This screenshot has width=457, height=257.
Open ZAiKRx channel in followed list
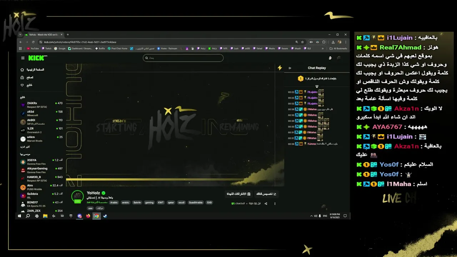(41, 105)
